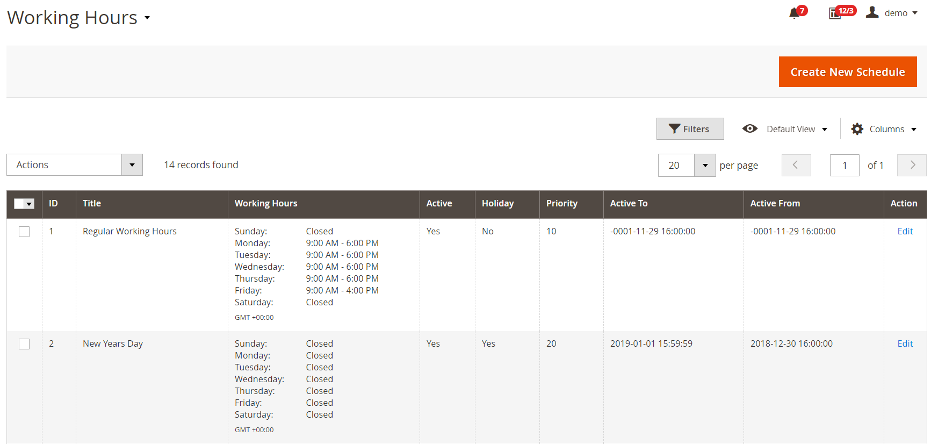Open the Filters panel

(x=690, y=129)
